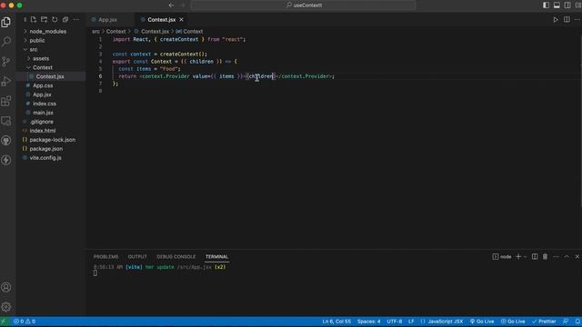
Task: Switch to the App.jsx editor tab
Action: click(x=107, y=20)
